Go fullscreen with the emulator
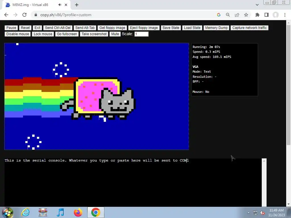The image size is (291, 218). click(x=67, y=34)
